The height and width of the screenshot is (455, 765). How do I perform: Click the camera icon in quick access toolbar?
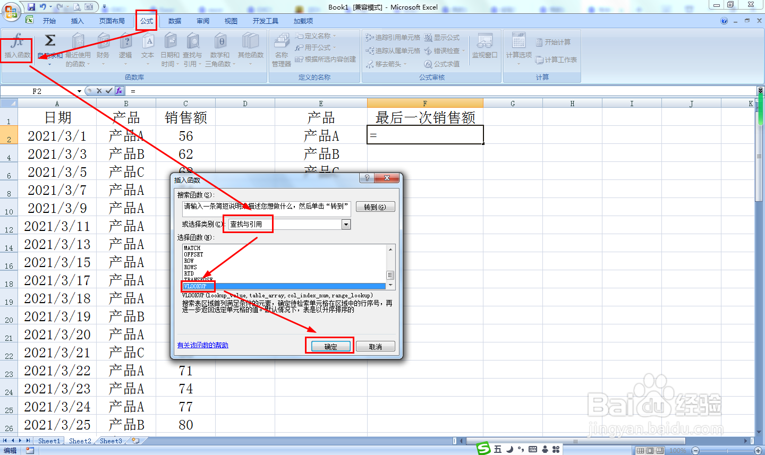(x=89, y=7)
